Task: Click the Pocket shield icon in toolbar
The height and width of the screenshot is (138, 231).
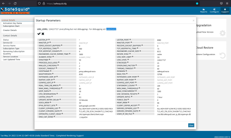Action: click(221, 3)
